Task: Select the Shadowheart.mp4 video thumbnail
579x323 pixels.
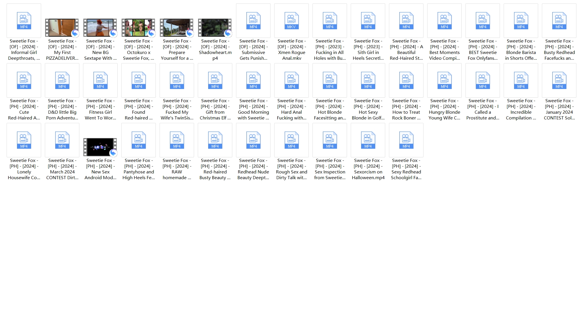Action: click(215, 28)
